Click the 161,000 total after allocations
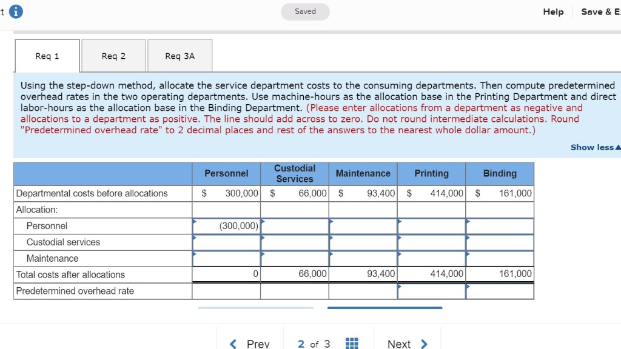The image size is (621, 349). click(515, 274)
